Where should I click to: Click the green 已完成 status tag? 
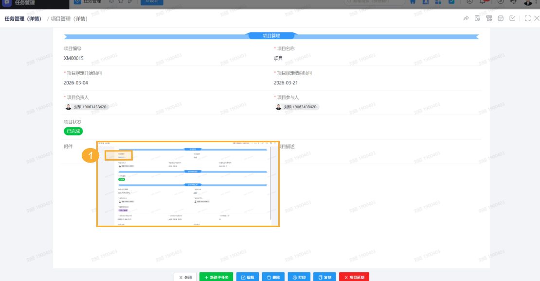tap(73, 131)
